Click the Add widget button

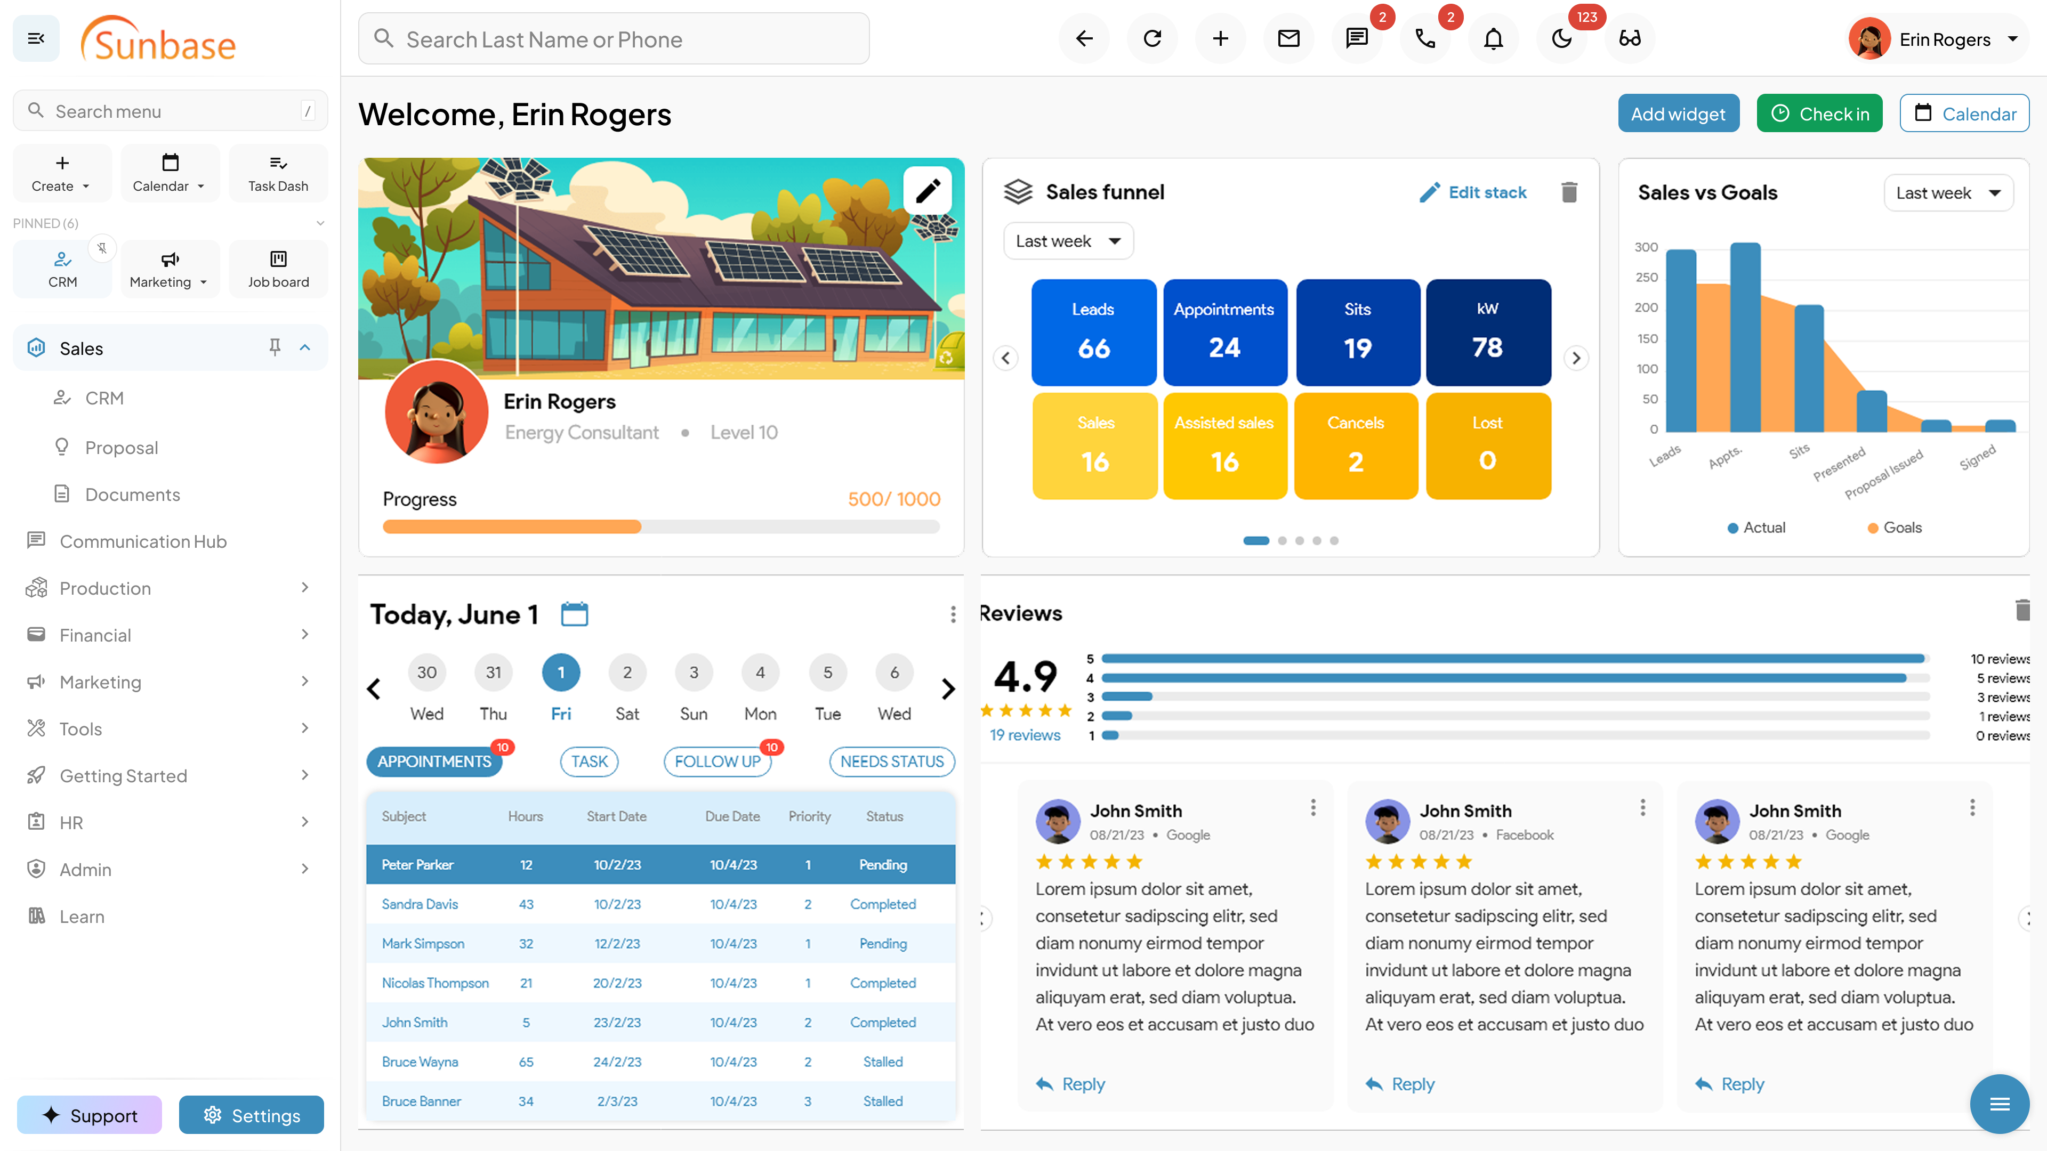[x=1678, y=114]
